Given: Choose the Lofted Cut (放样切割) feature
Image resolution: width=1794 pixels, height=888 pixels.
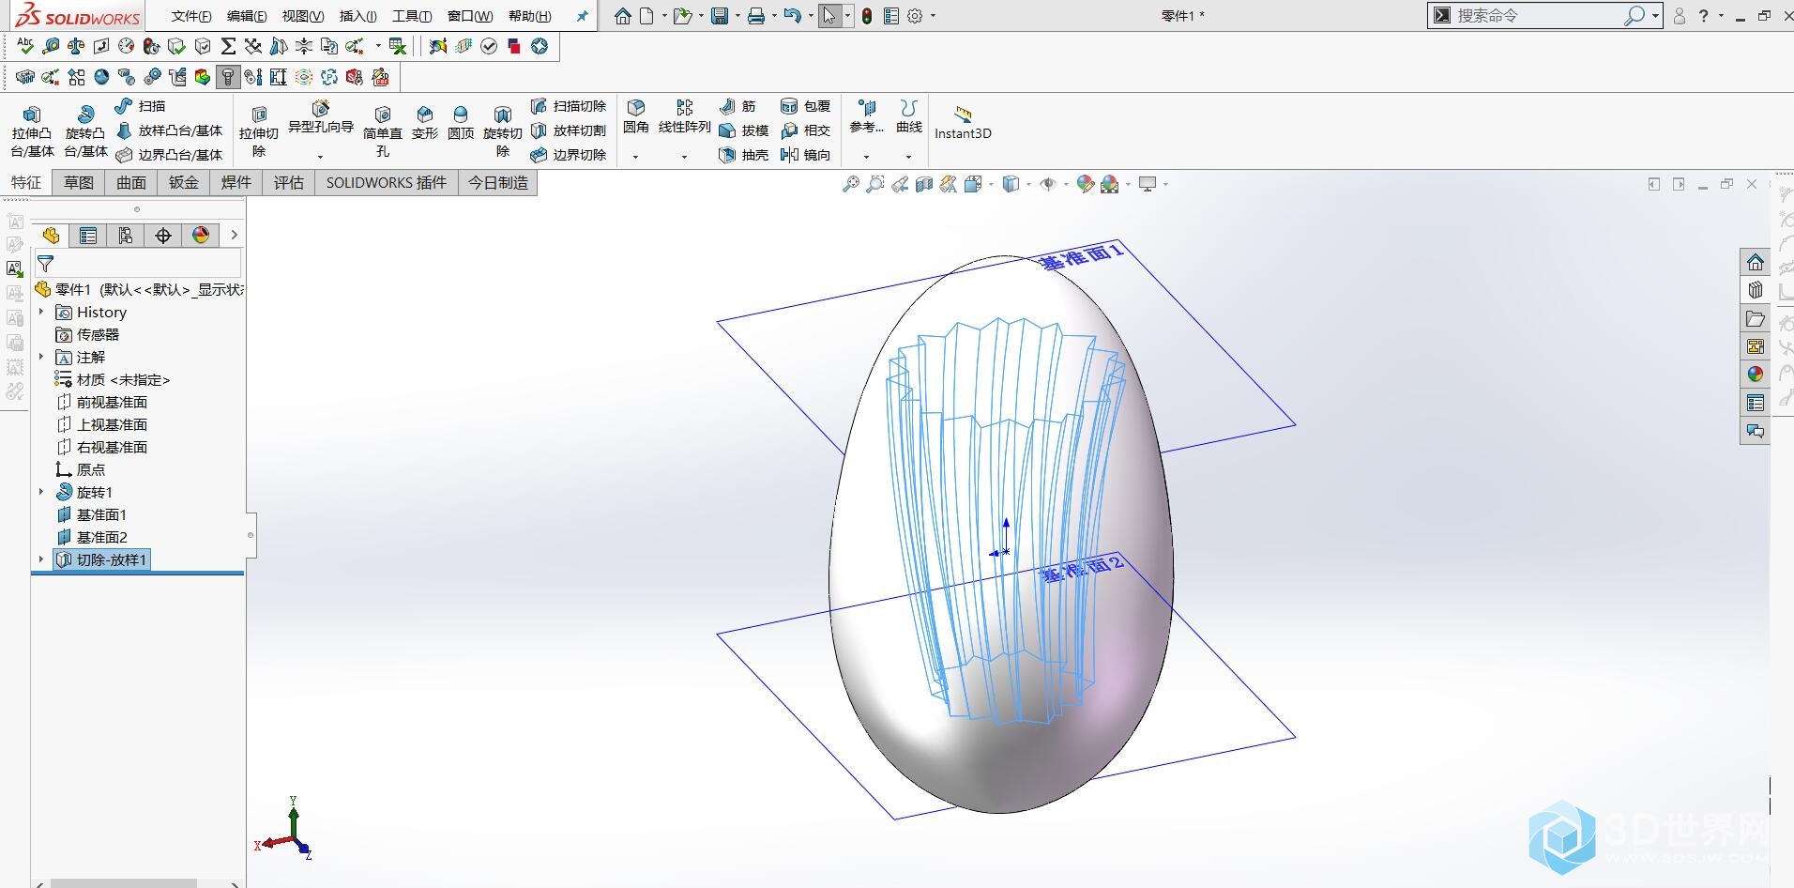Looking at the screenshot, I should [x=569, y=130].
